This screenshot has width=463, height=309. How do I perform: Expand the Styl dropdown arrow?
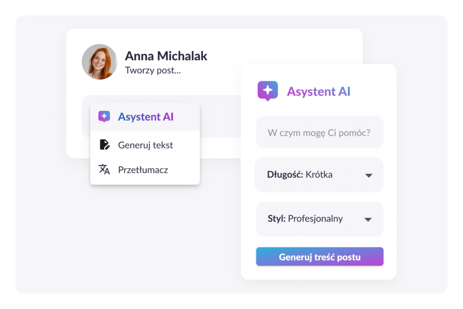coord(368,219)
